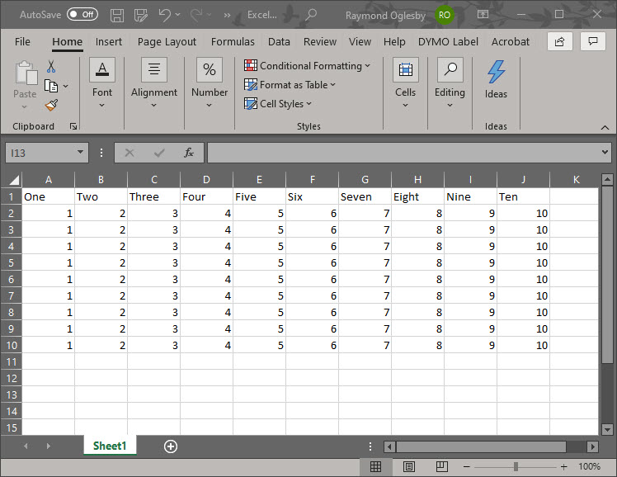
Task: Open the Formulas tab
Action: tap(233, 42)
